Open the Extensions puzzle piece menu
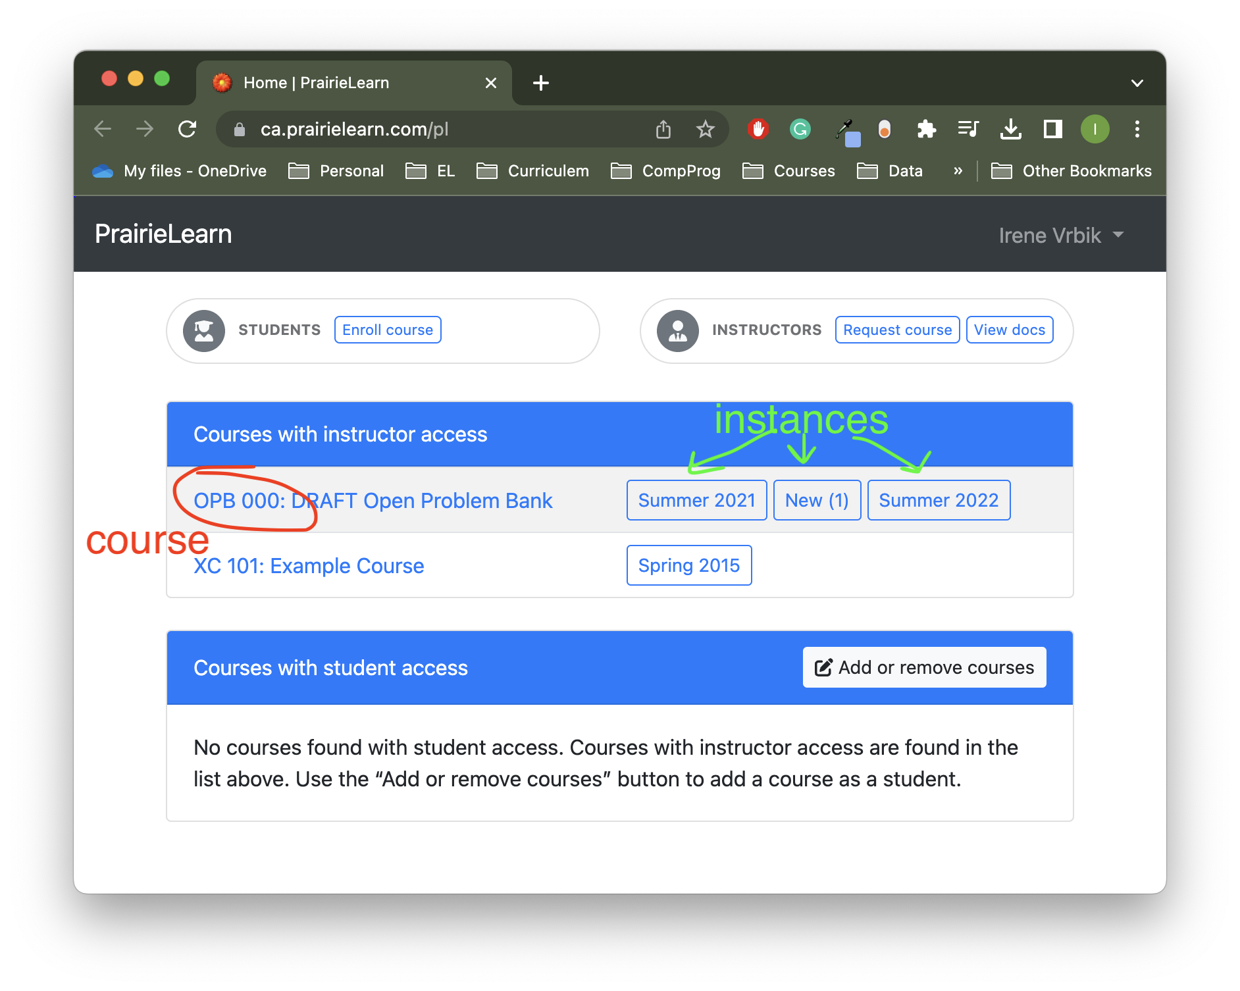 pyautogui.click(x=927, y=129)
